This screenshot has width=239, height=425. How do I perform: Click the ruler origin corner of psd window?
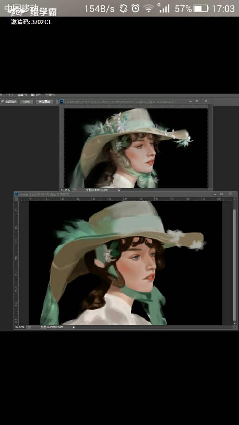click(16, 199)
